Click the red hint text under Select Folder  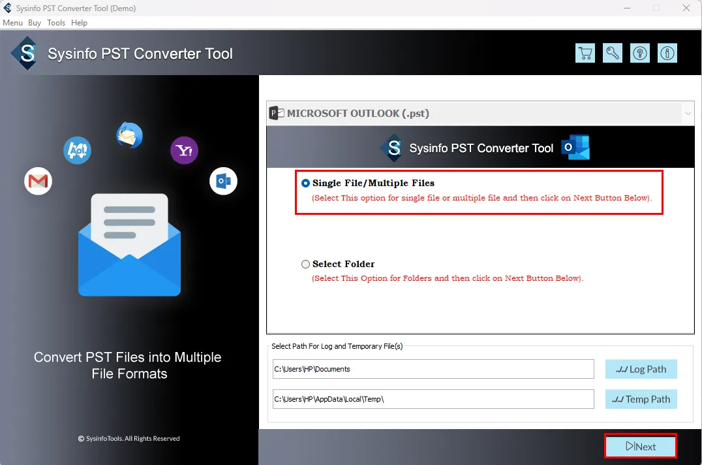(x=448, y=278)
